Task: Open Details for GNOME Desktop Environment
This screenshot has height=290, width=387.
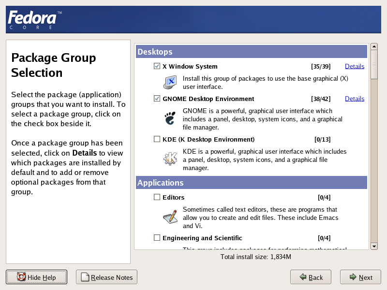Action: [x=355, y=99]
